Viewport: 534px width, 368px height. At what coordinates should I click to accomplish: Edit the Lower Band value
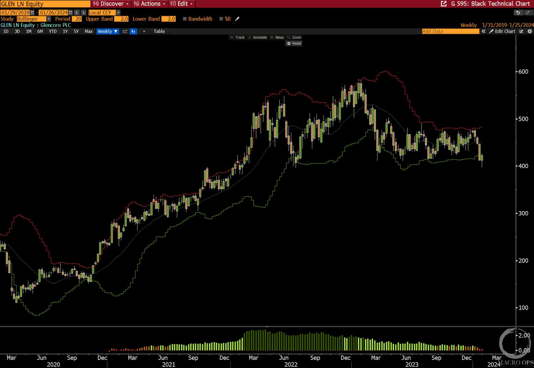coord(169,19)
